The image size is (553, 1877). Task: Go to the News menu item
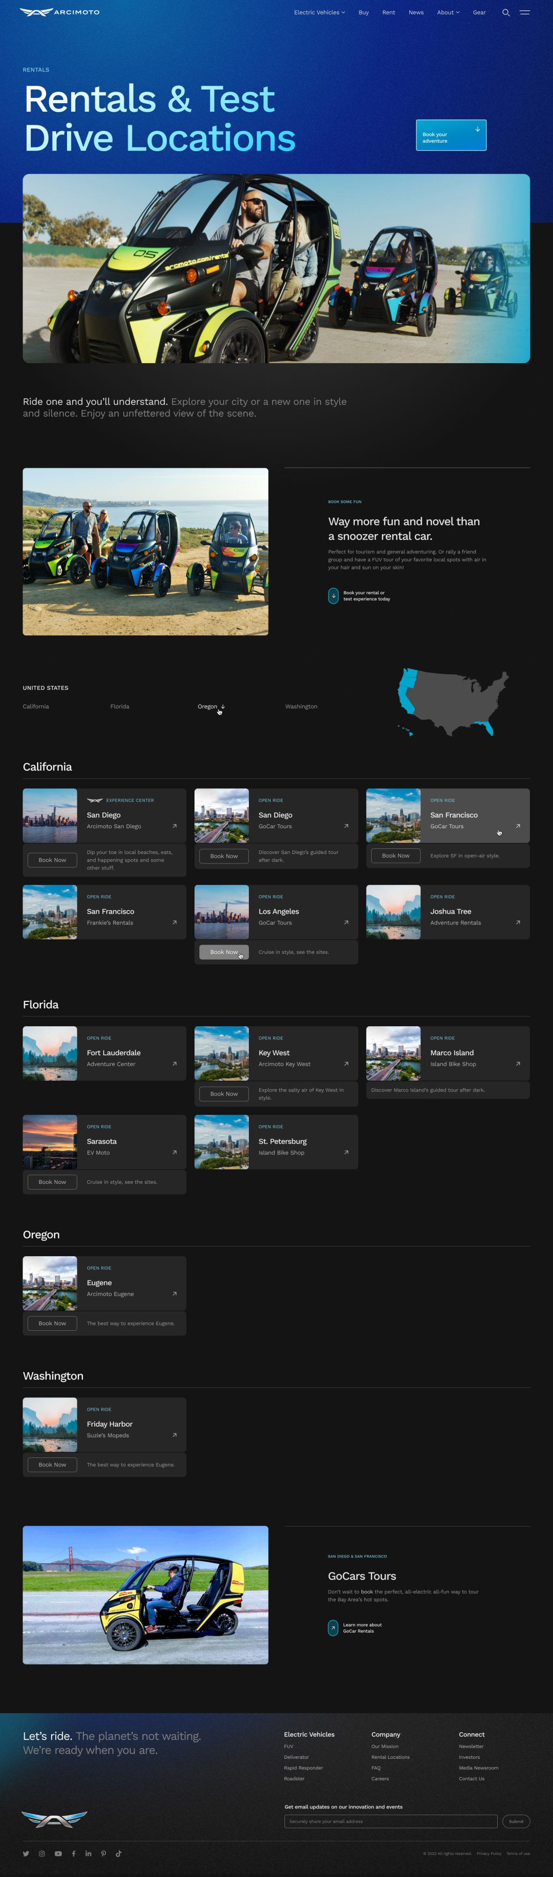[416, 12]
